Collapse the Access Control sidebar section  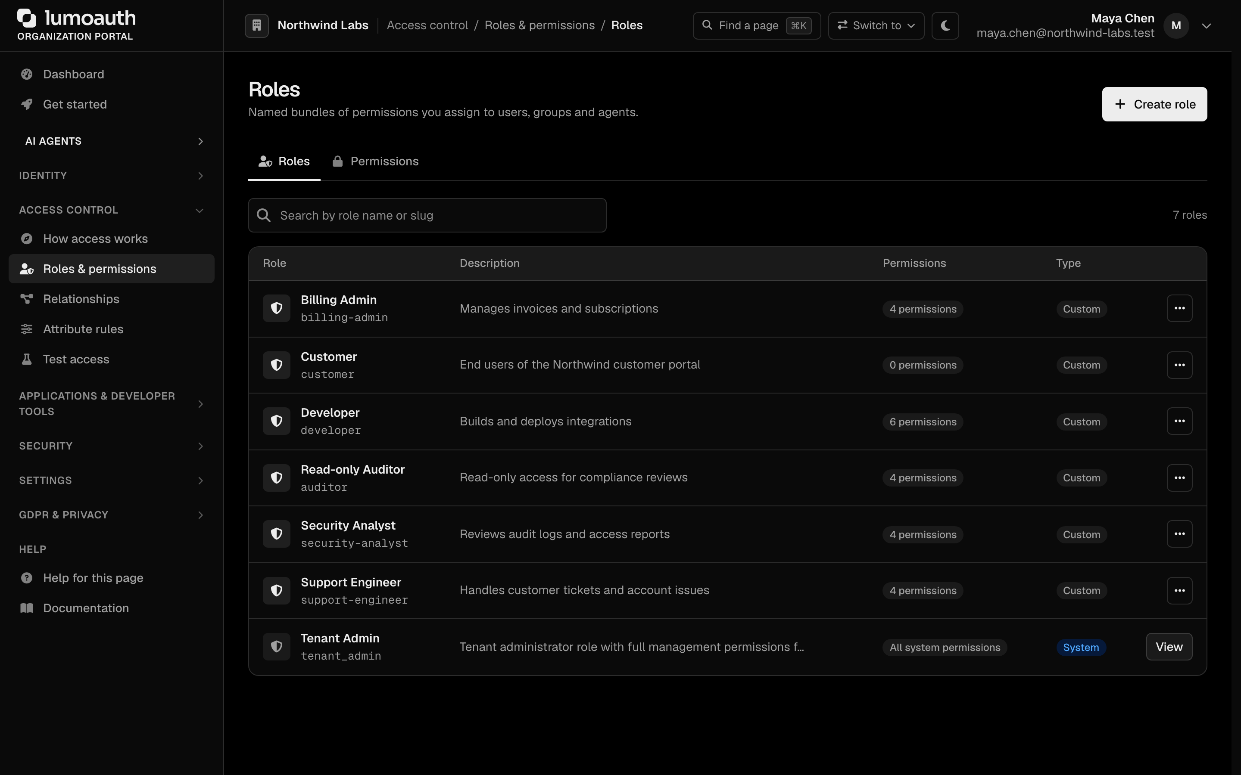coord(111,210)
